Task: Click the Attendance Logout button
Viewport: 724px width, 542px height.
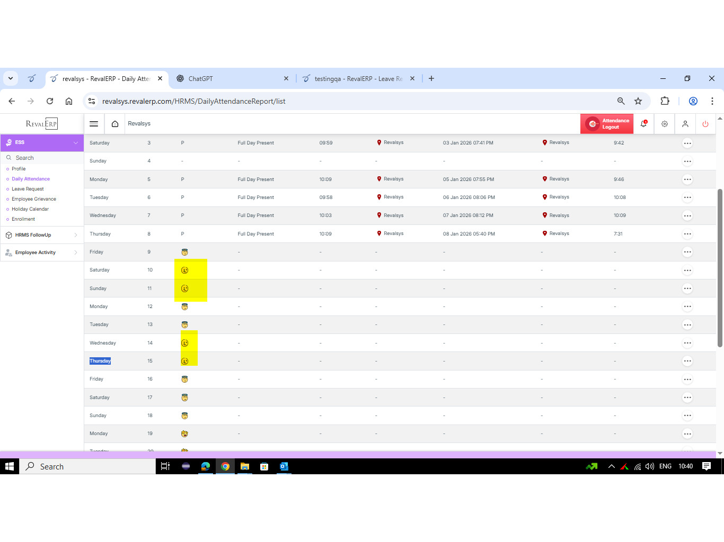Action: (607, 124)
